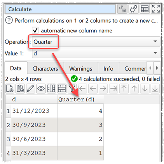Open the Value 1 column dropdown
The width and height of the screenshot is (164, 164).
96,53
